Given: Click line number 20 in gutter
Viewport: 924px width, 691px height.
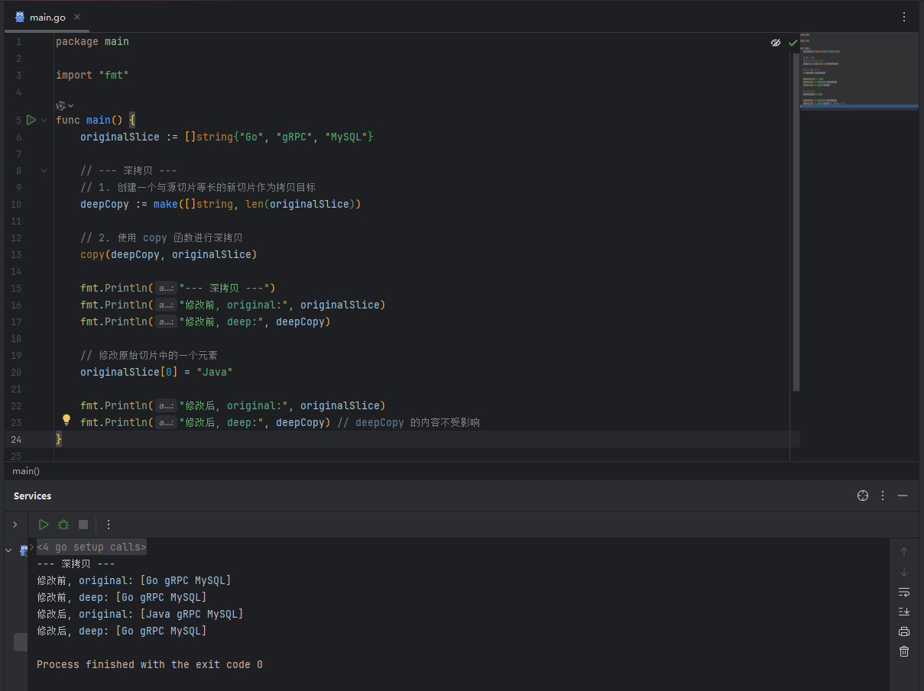Looking at the screenshot, I should pos(17,372).
